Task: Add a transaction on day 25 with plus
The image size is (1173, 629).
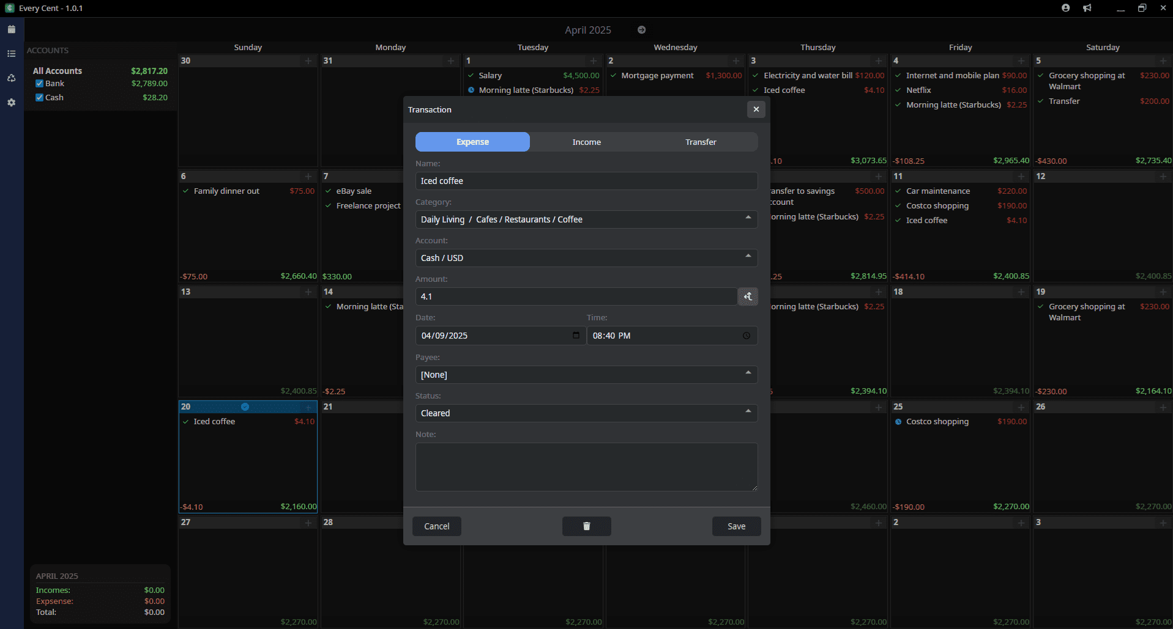Action: pyautogui.click(x=1021, y=407)
